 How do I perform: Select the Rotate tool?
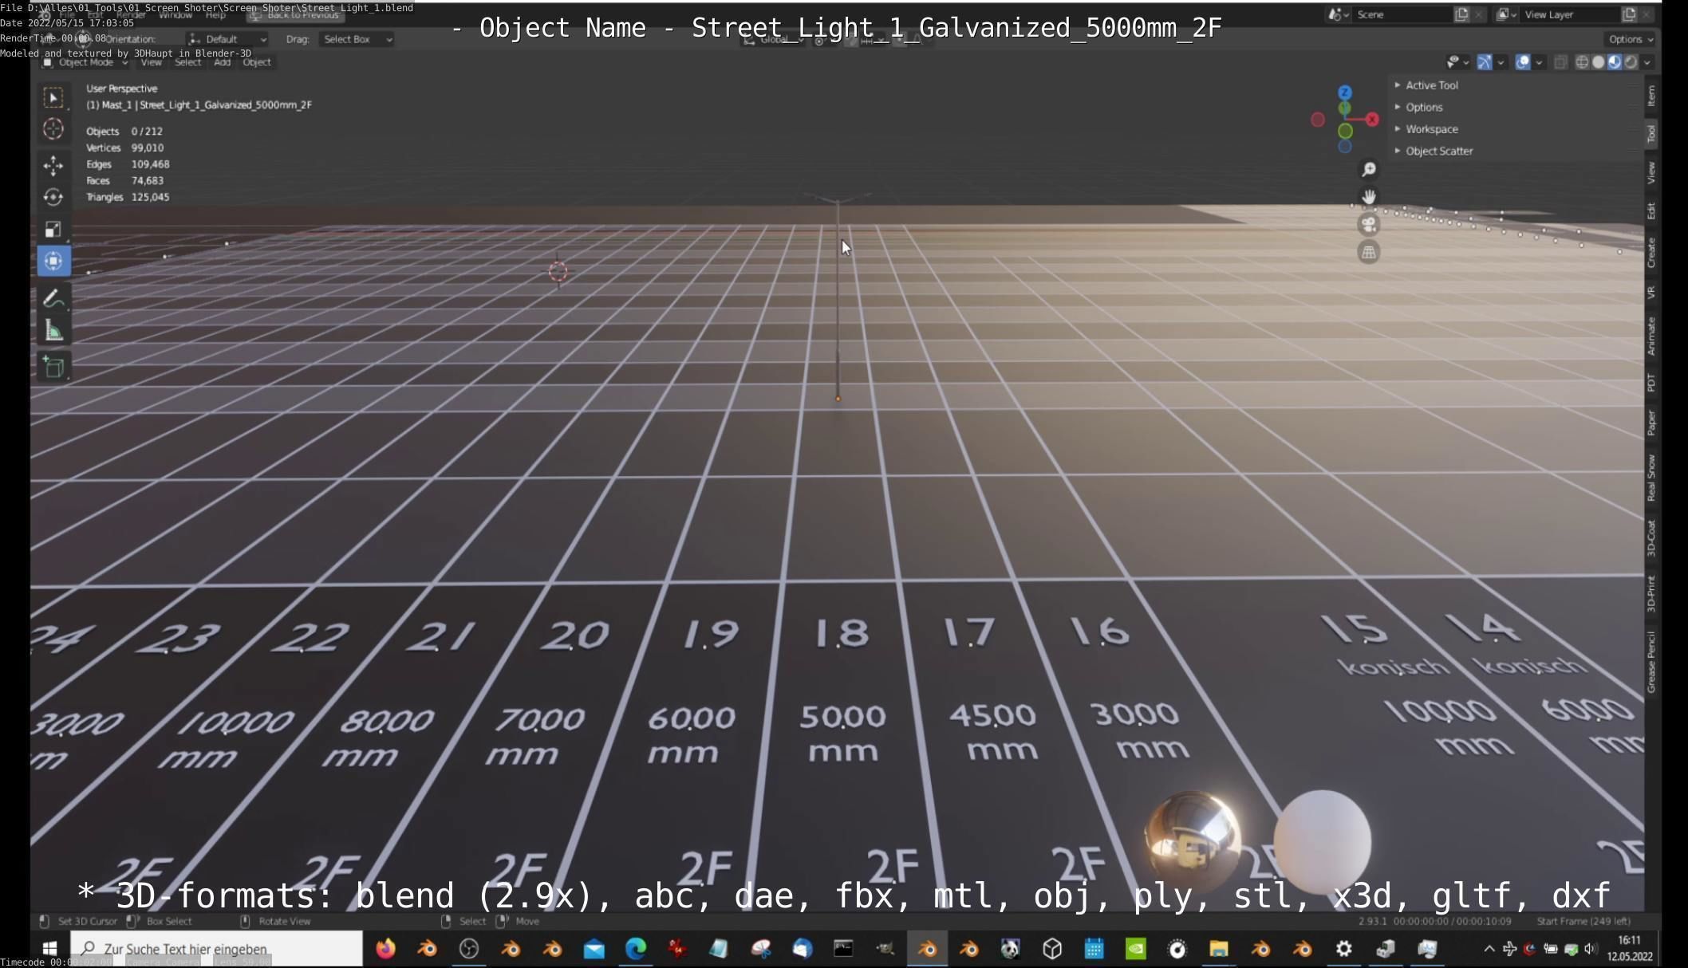[x=53, y=197]
